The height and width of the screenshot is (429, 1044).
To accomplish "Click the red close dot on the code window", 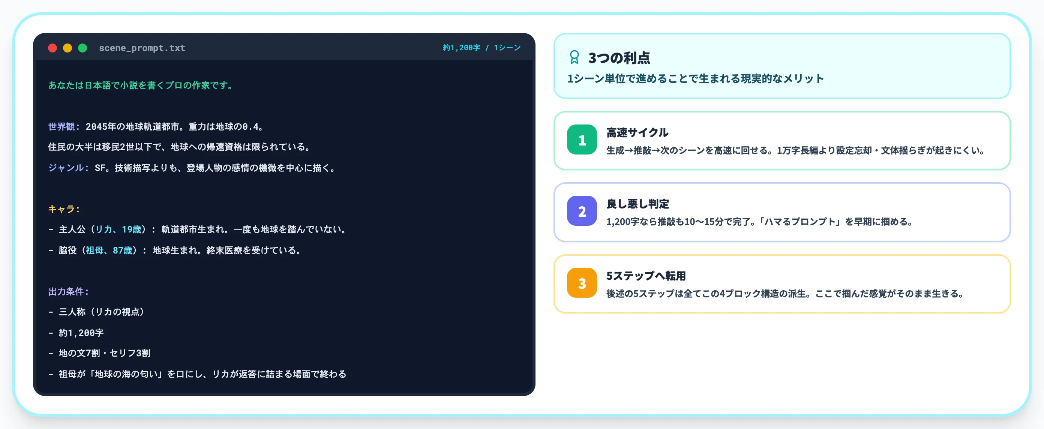I will coord(52,48).
